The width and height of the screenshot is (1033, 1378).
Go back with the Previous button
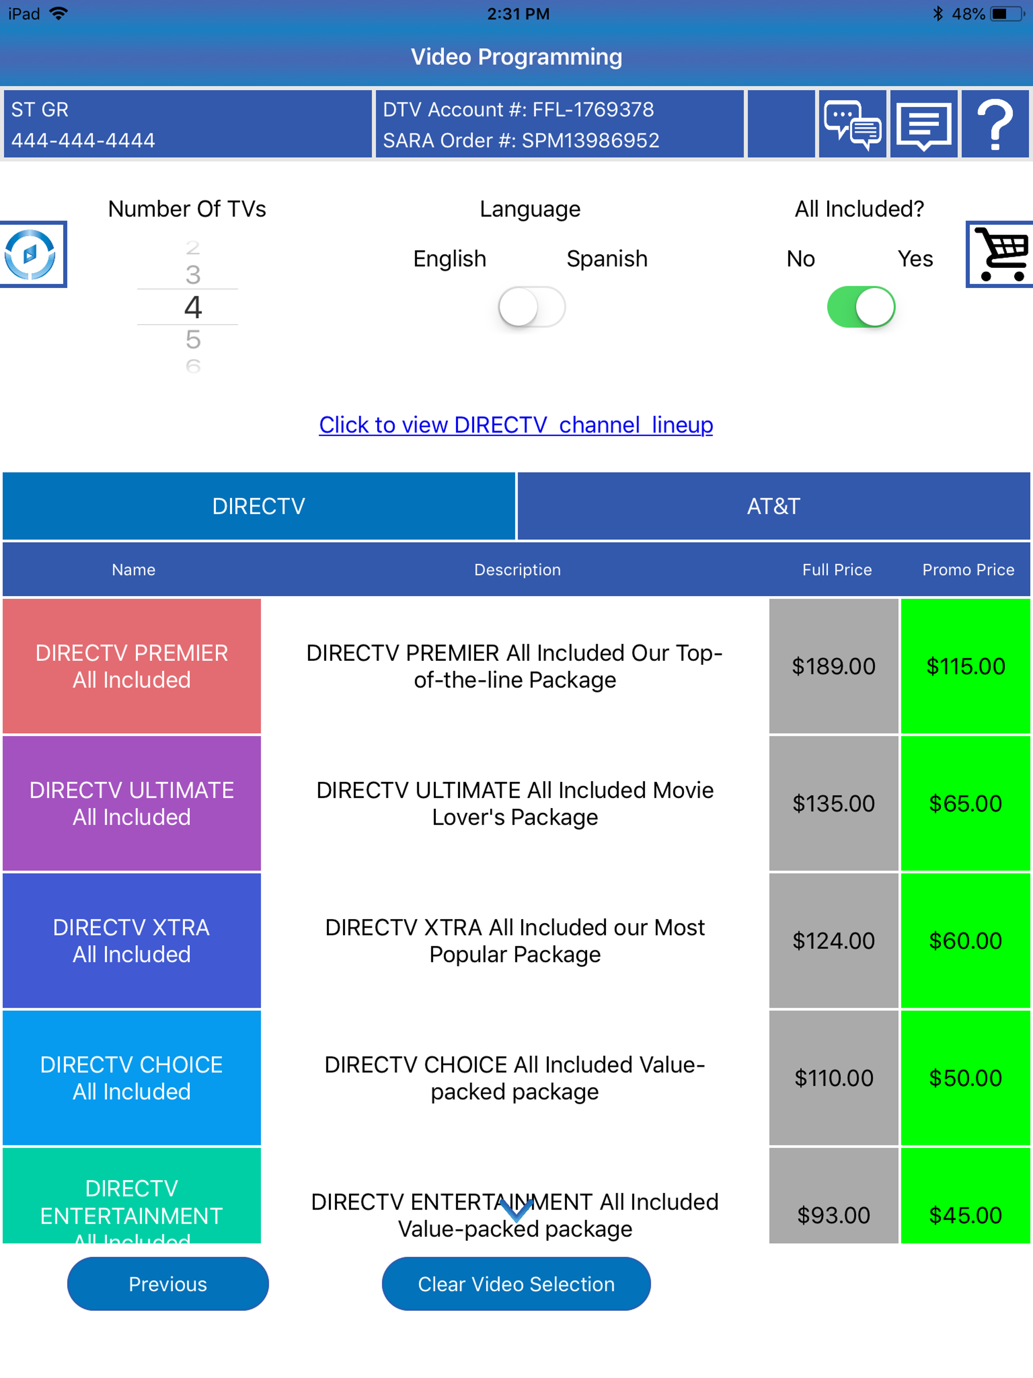click(167, 1283)
